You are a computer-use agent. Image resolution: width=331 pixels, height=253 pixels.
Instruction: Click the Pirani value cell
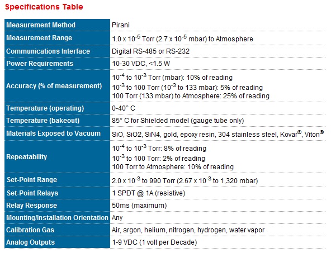click(121, 25)
